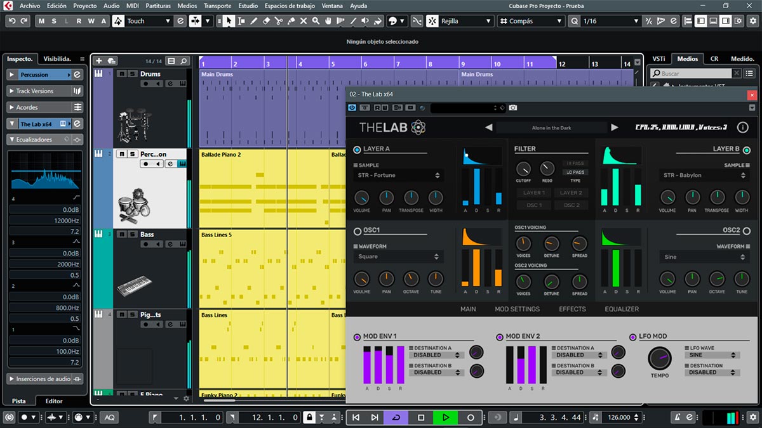This screenshot has height=428, width=762.
Task: Click the transport Stop button
Action: click(421, 417)
